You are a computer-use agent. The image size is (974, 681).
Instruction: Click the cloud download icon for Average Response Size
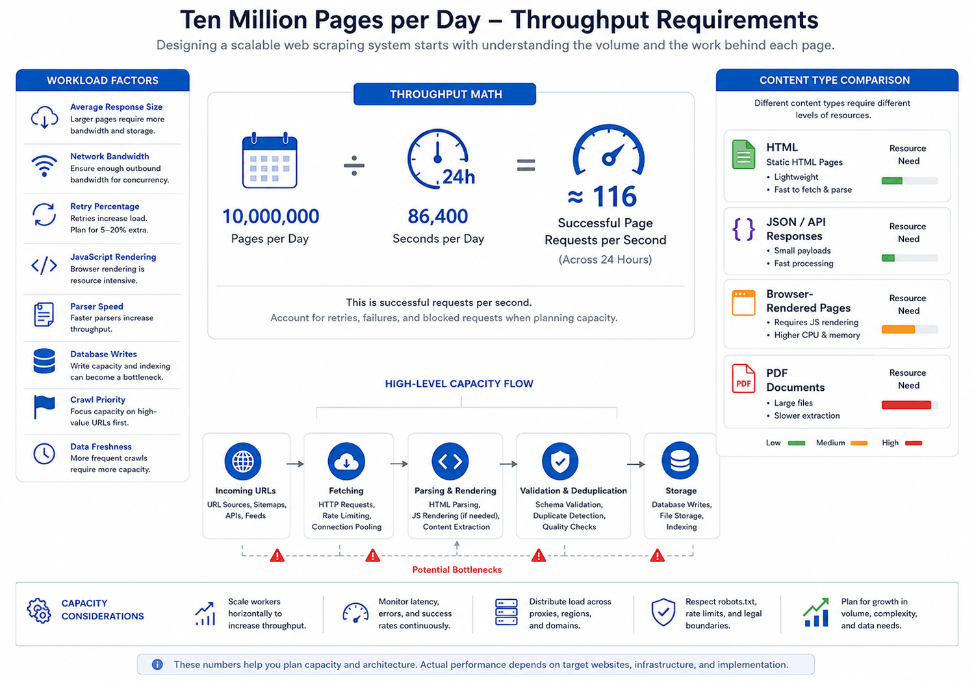tap(44, 118)
